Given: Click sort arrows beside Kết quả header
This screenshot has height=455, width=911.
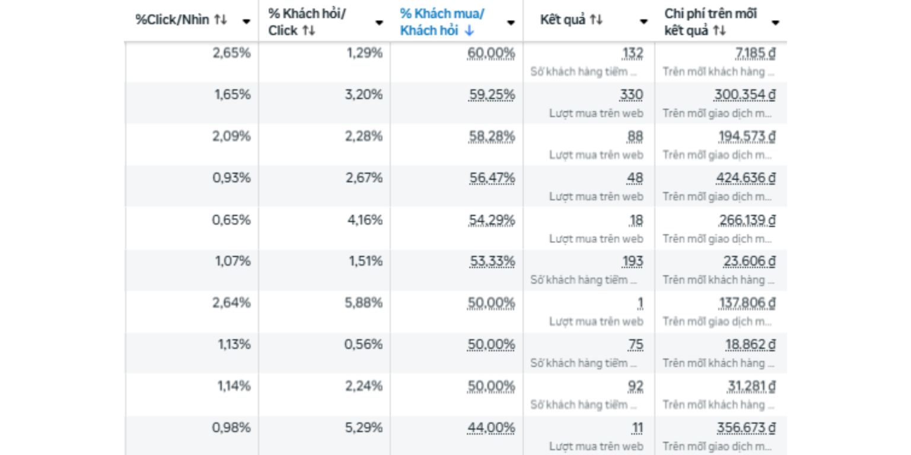Looking at the screenshot, I should tap(596, 20).
